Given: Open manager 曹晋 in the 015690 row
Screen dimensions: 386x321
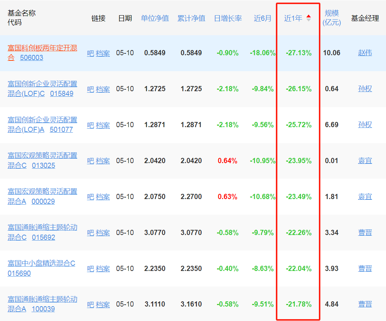Looking at the screenshot, I should click(365, 268).
